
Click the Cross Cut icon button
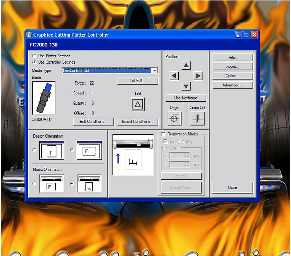point(198,118)
